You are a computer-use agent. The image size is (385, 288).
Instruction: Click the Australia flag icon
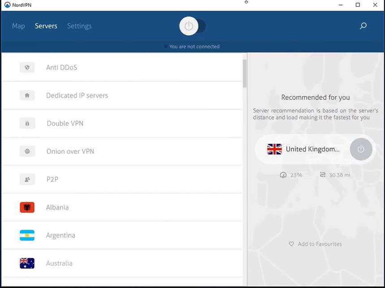27,263
